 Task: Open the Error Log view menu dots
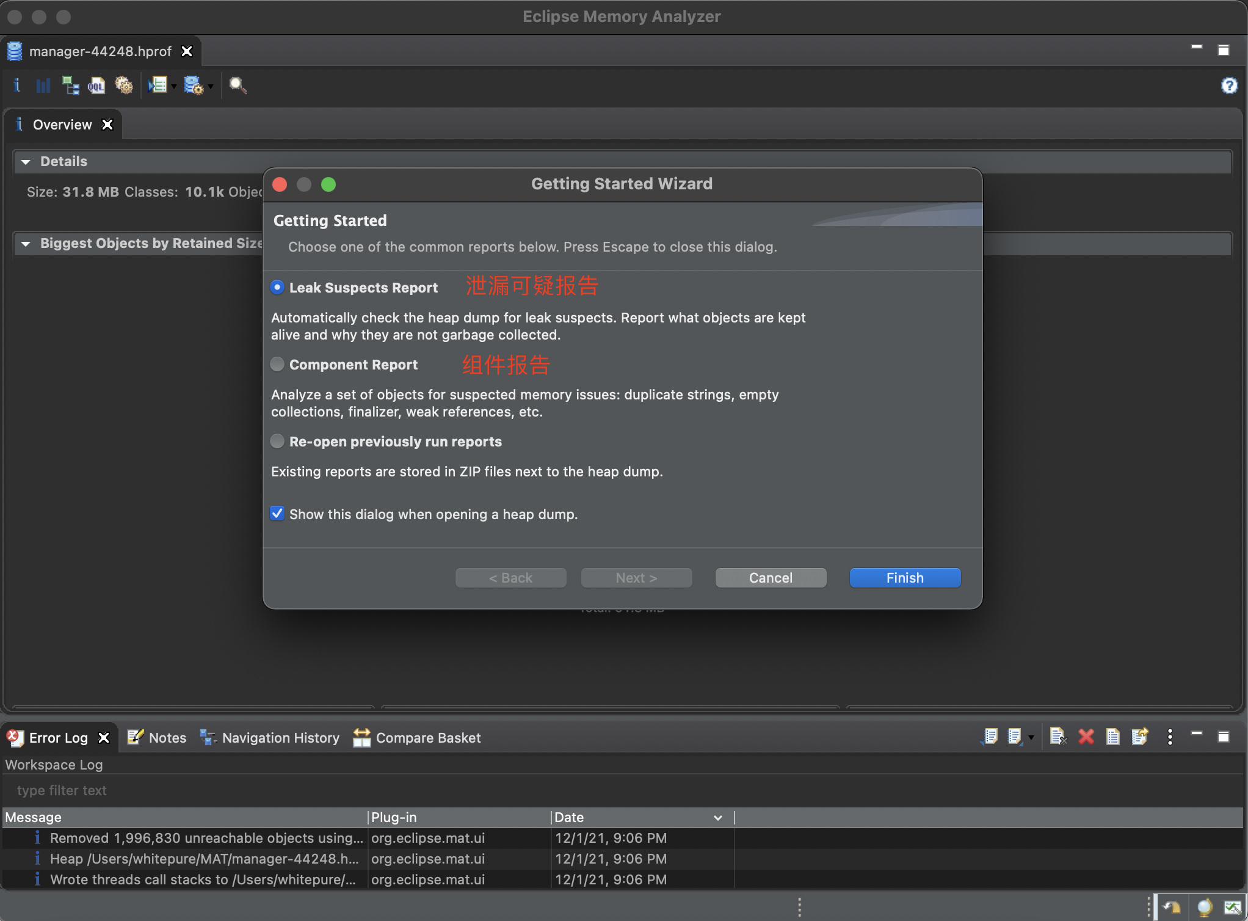pos(1170,737)
